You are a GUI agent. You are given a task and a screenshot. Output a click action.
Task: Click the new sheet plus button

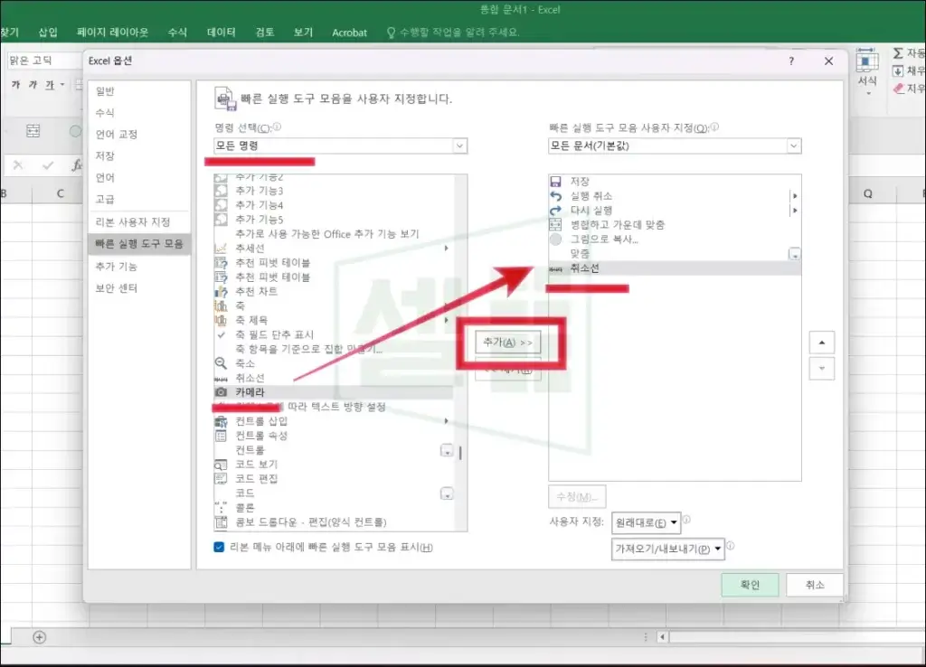click(x=40, y=637)
